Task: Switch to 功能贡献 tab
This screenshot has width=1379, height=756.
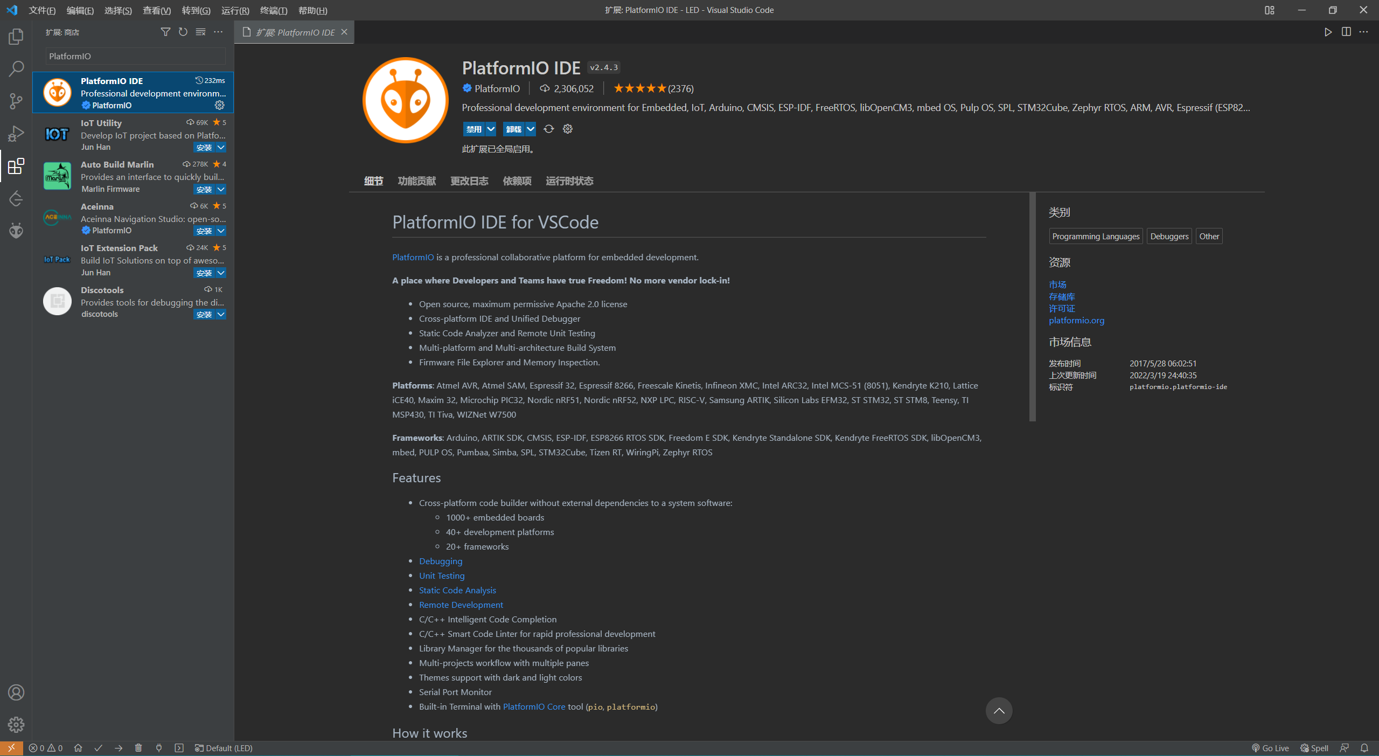Action: coord(417,181)
